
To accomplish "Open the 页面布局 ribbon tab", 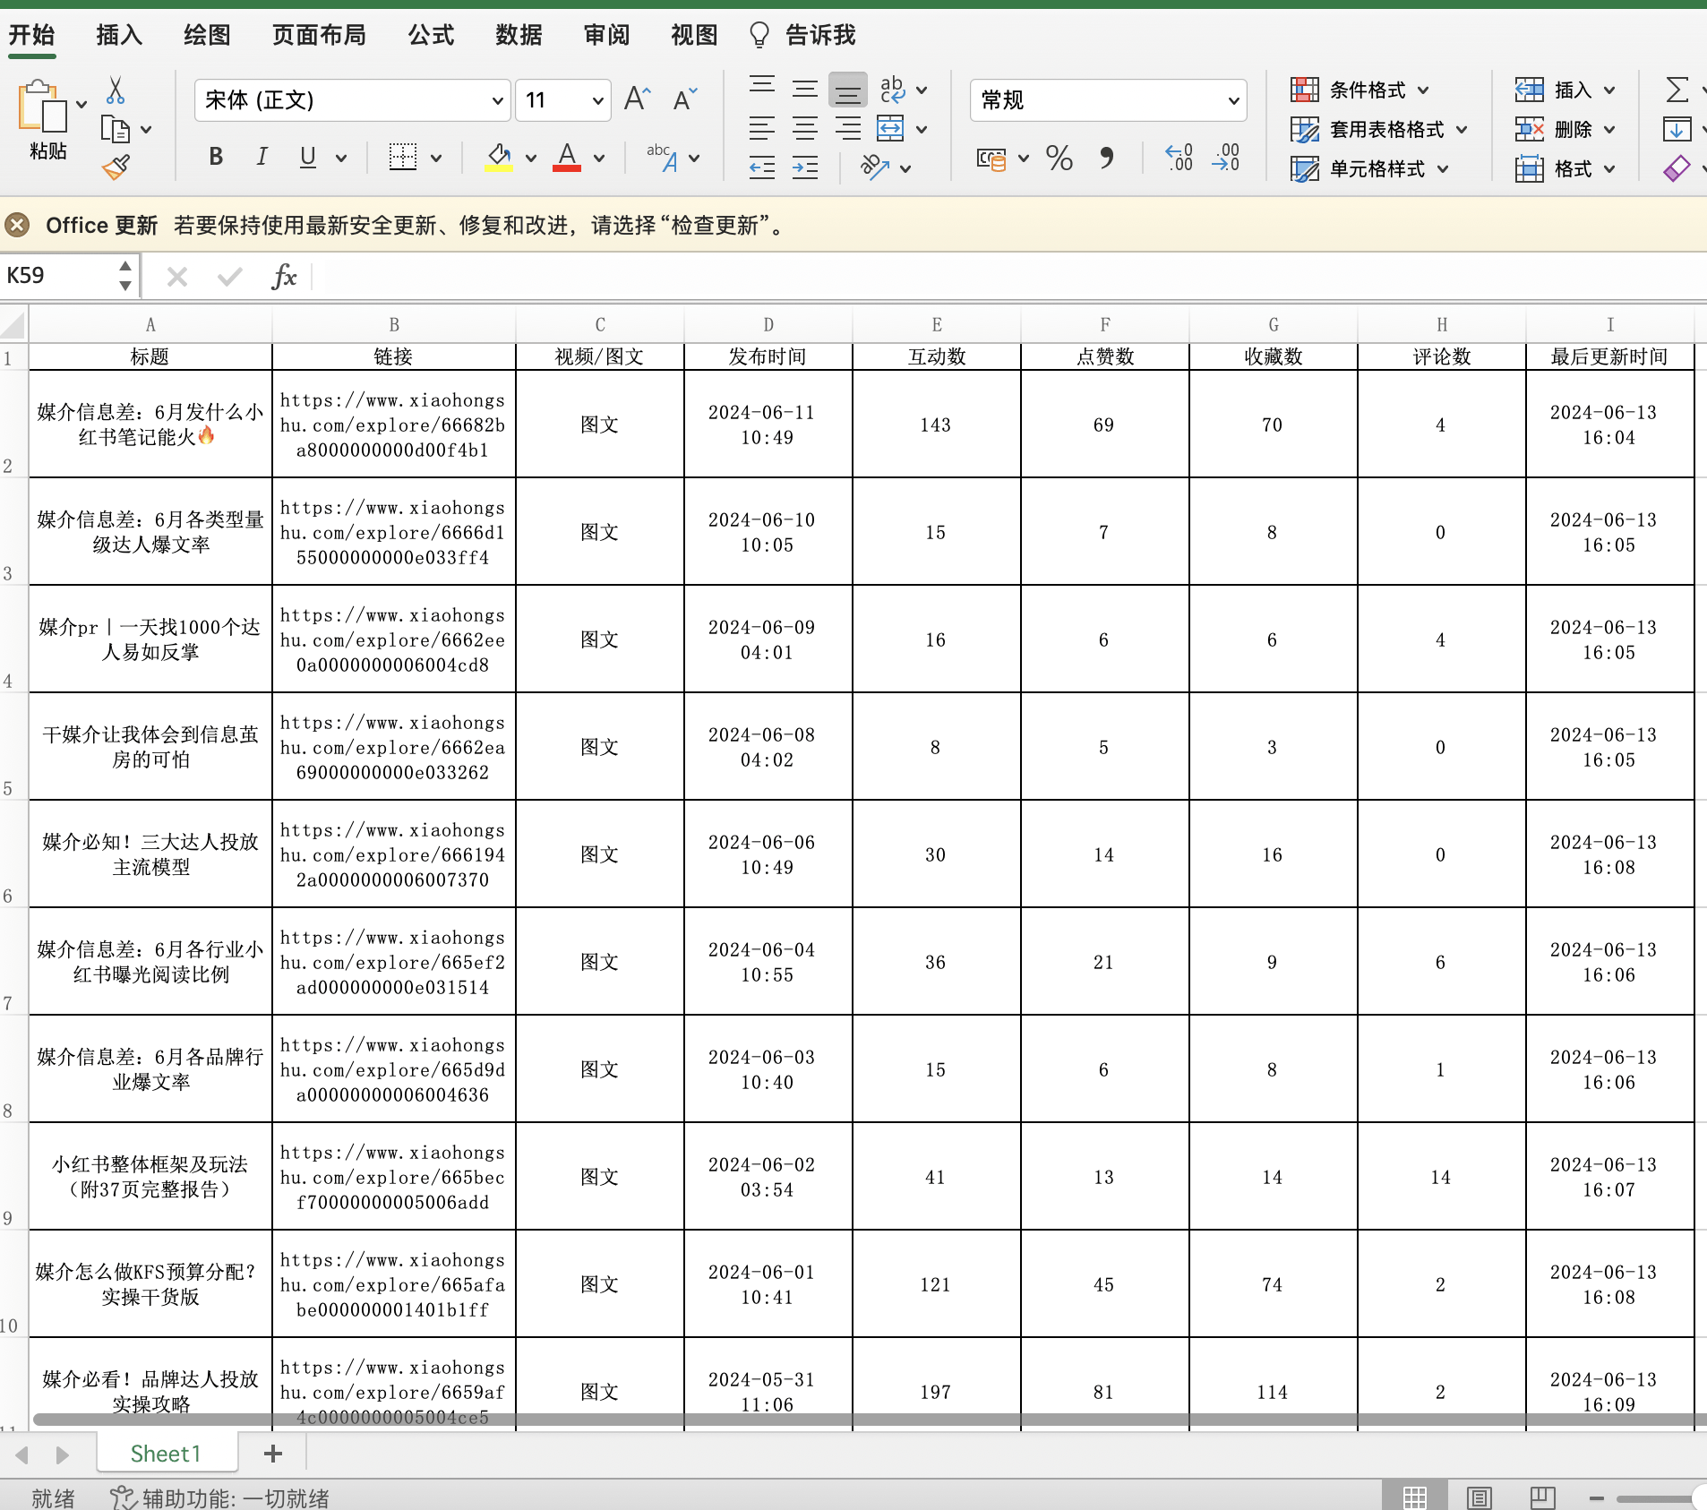I will click(319, 35).
